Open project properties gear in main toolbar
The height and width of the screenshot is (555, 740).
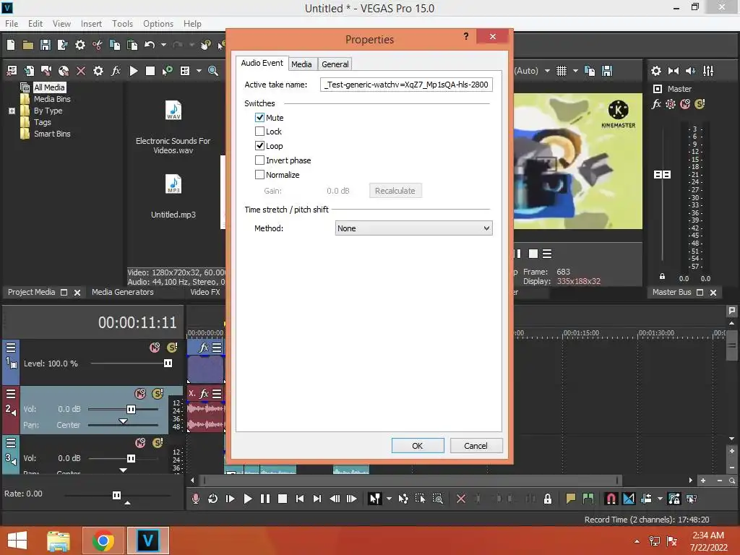(x=80, y=45)
